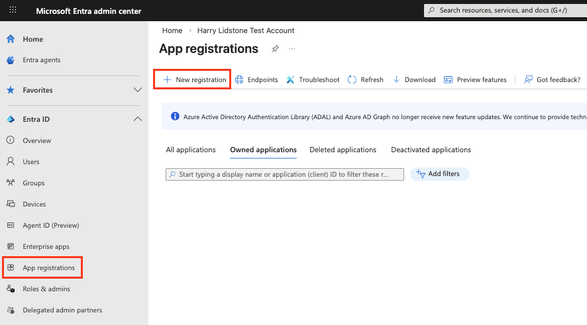587x325 pixels.
Task: Click the ADAL deprecation notice banner text
Action: 384,117
